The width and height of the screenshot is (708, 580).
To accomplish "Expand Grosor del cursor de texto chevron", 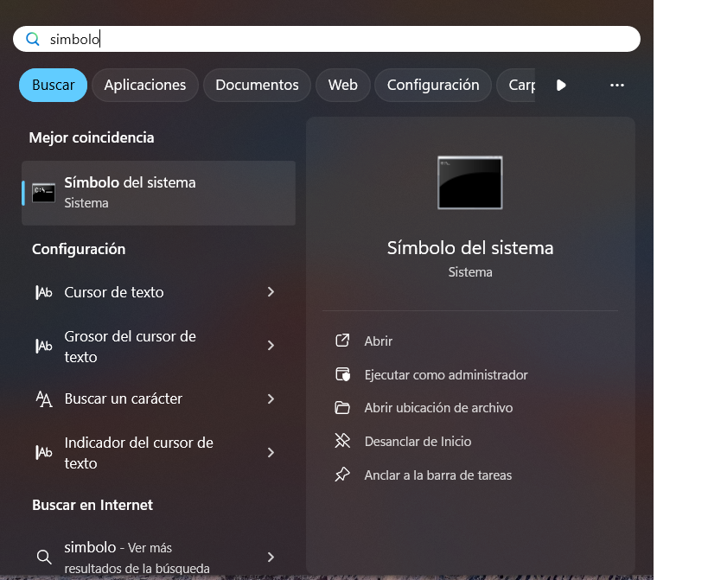I will tap(271, 346).
